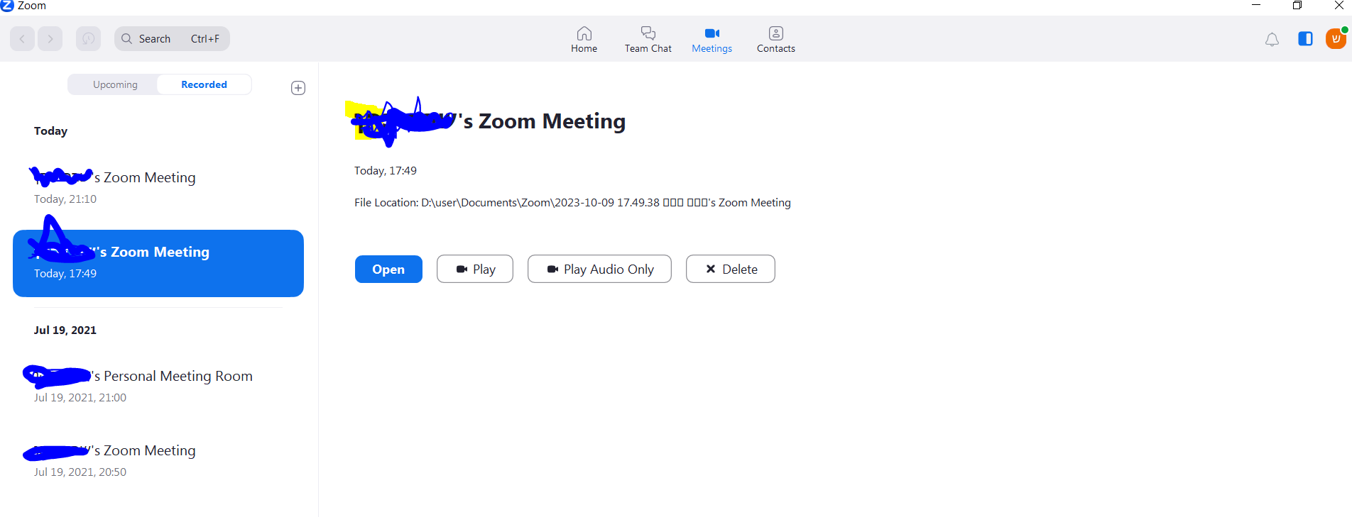Select the Today 17:49 Zoom Meeting recording

point(158,263)
